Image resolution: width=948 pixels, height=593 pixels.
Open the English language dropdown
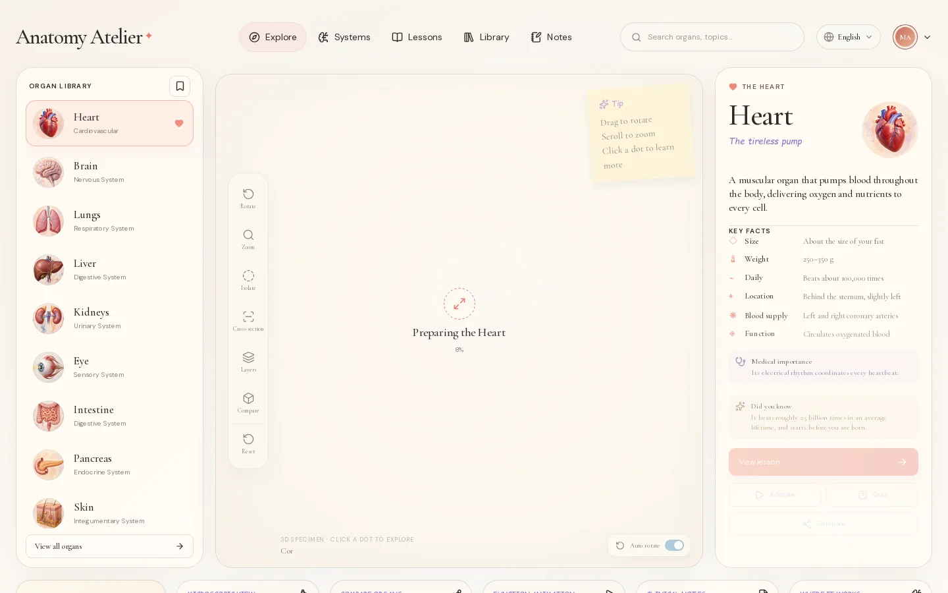(849, 37)
